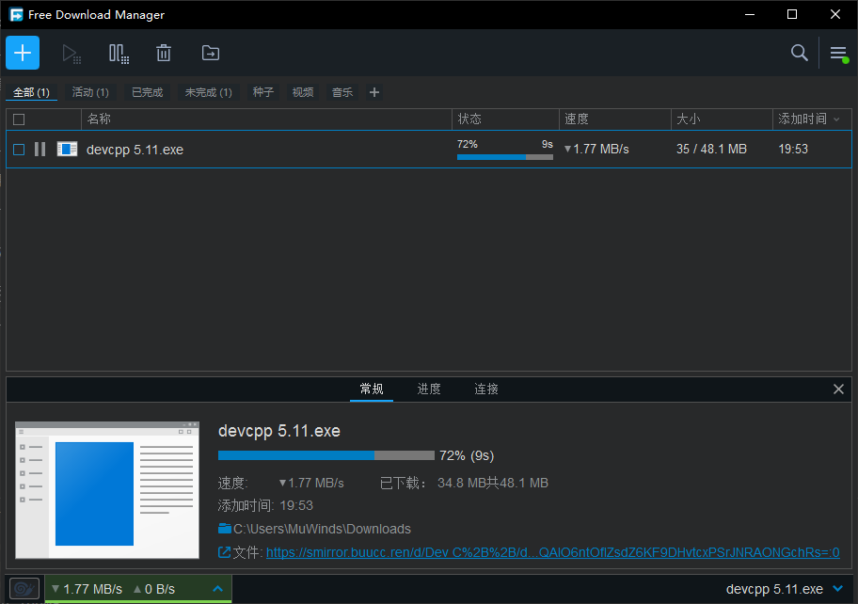Expand the devcpp 5.11.exe bottom-right chevron
Viewport: 858px width, 604px height.
click(x=838, y=589)
